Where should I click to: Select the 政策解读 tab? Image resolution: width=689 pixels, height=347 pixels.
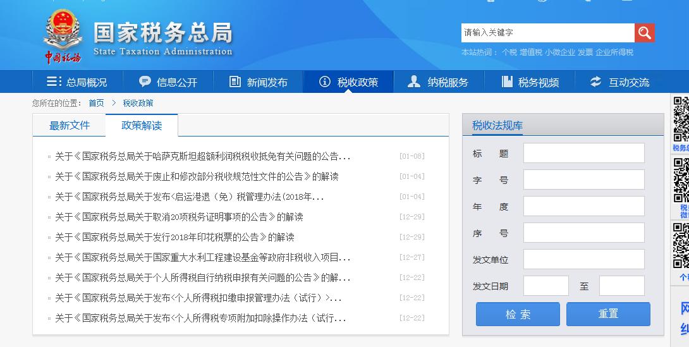pyautogui.click(x=142, y=126)
